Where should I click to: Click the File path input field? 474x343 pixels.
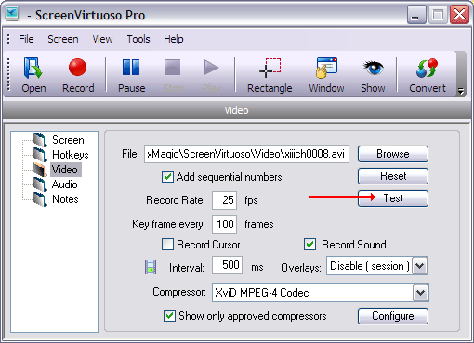[246, 154]
